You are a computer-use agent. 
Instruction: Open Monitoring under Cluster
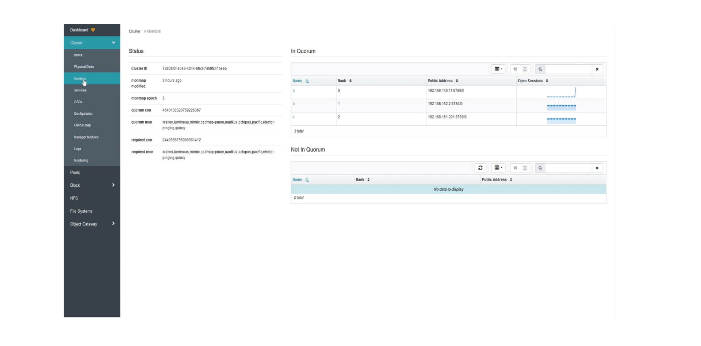click(81, 160)
